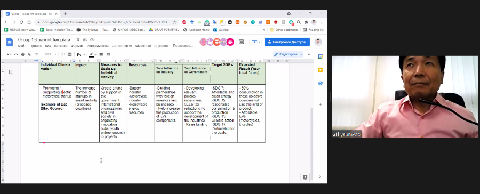Open Social Inclusion Too... bookmark

(57, 30)
